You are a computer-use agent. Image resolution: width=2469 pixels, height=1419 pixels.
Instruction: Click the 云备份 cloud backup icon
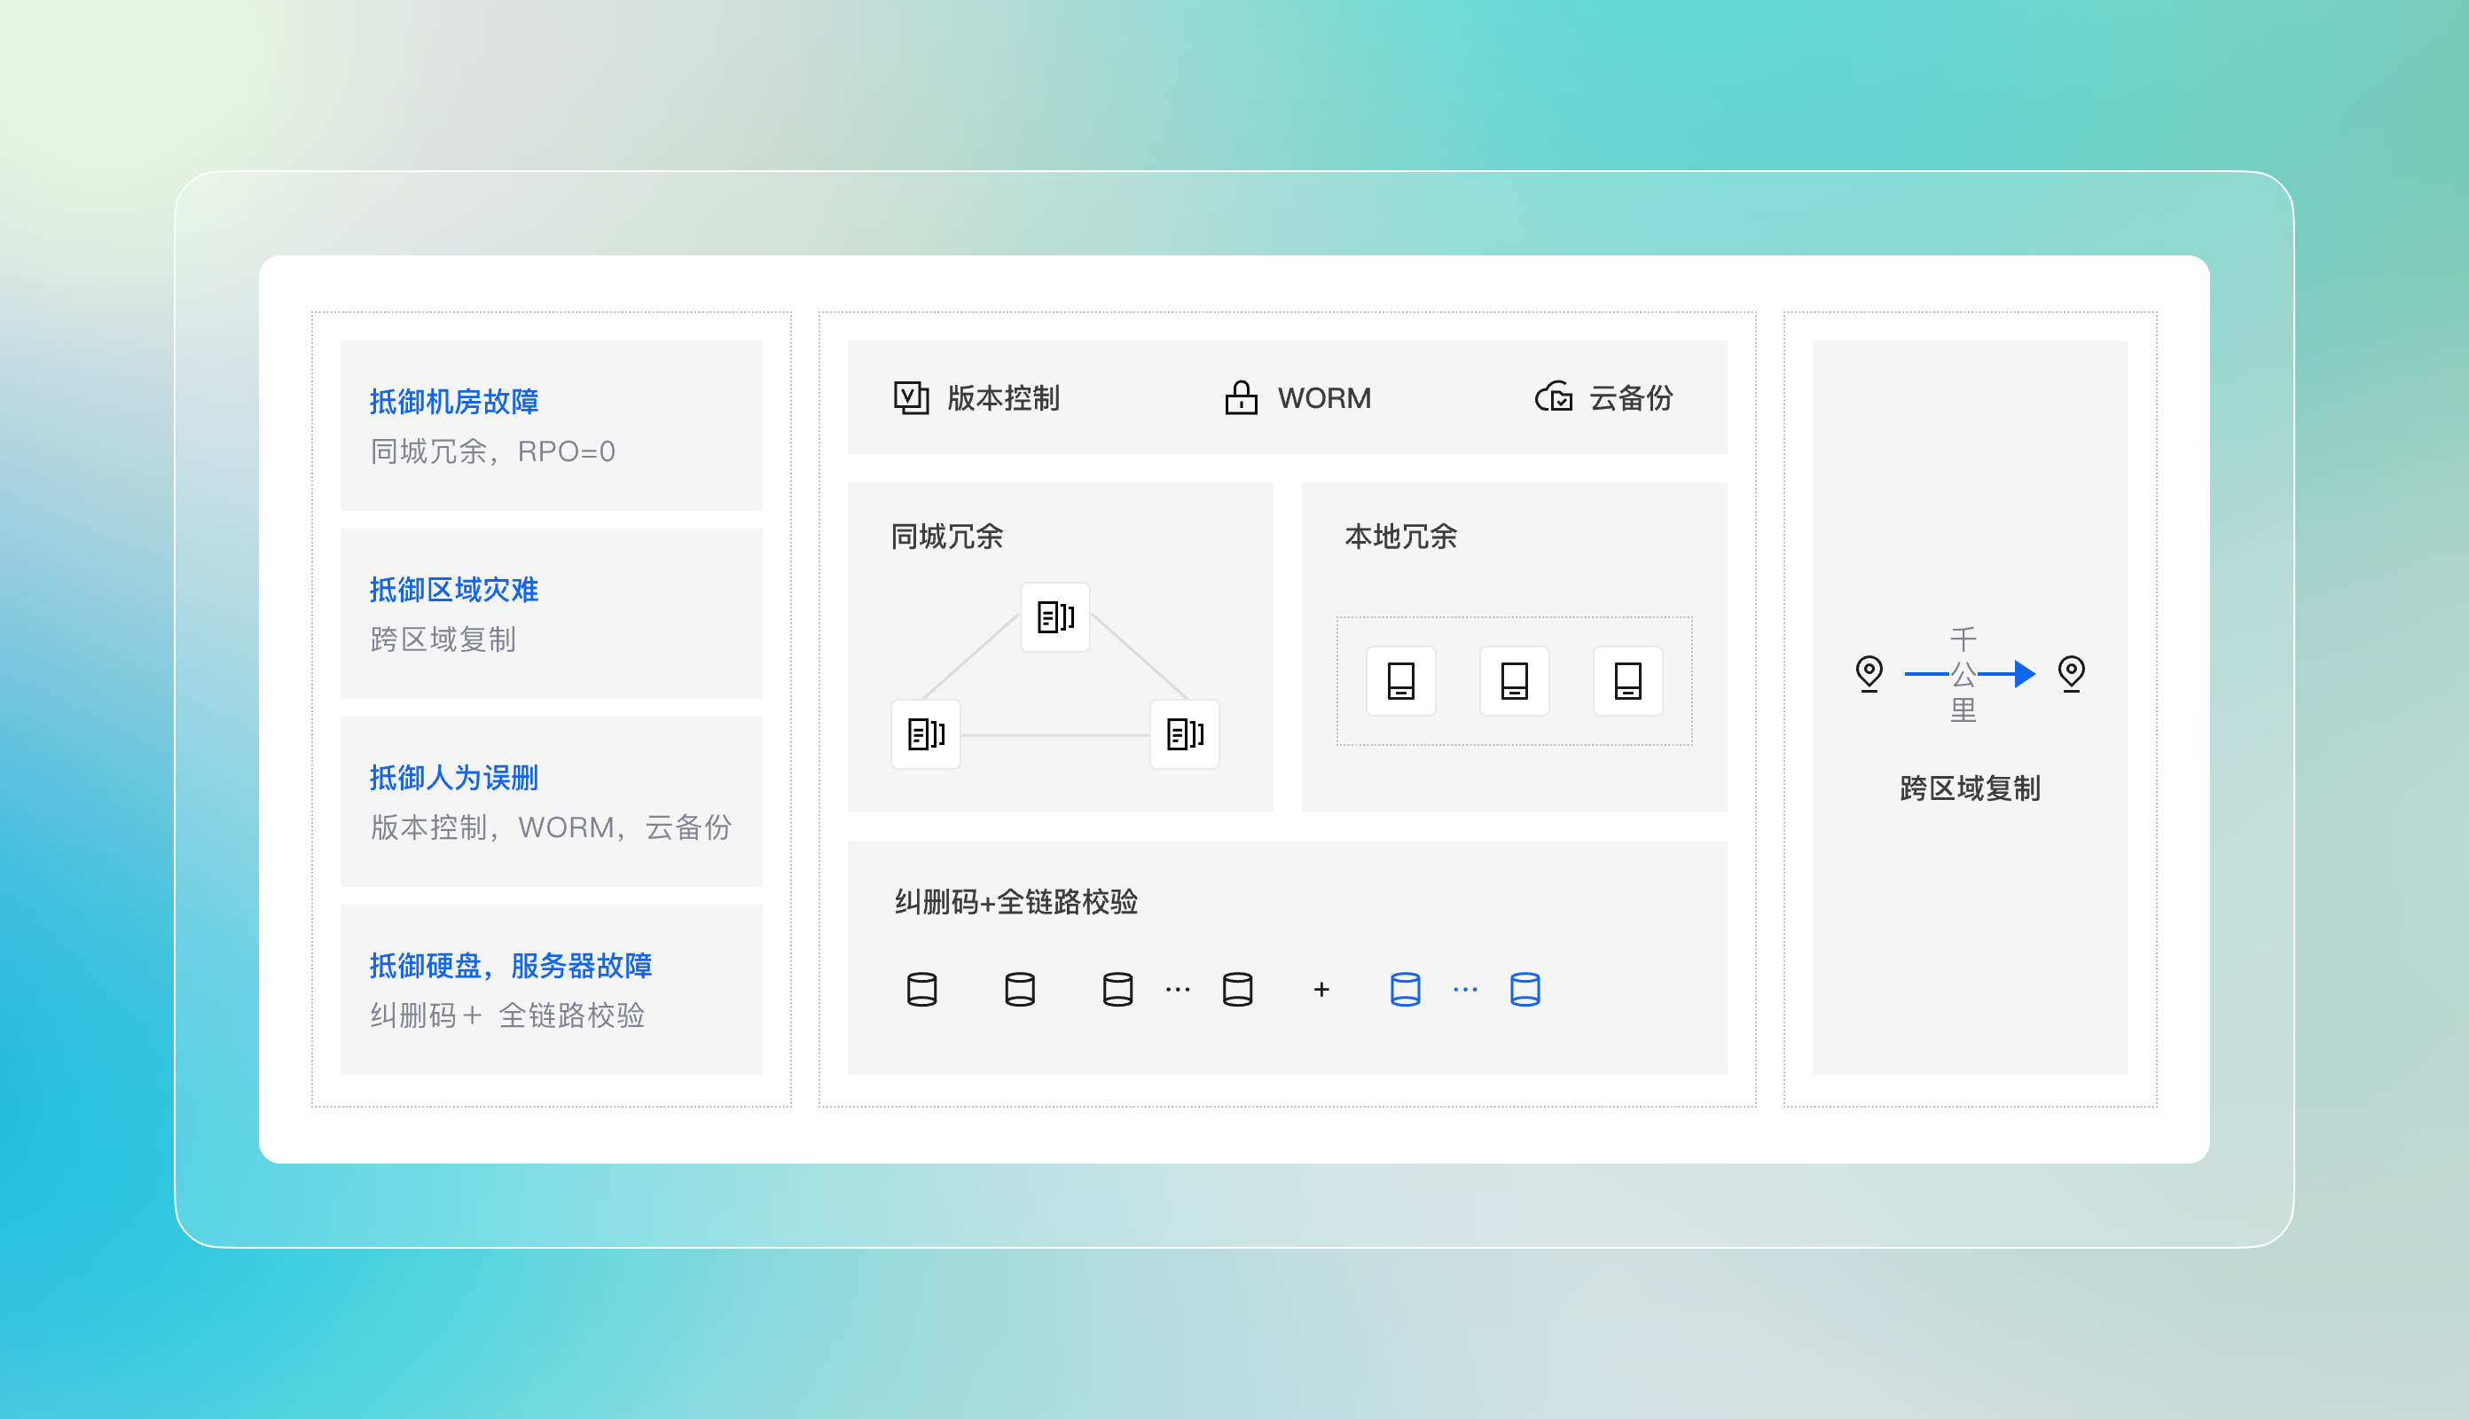[x=1553, y=397]
